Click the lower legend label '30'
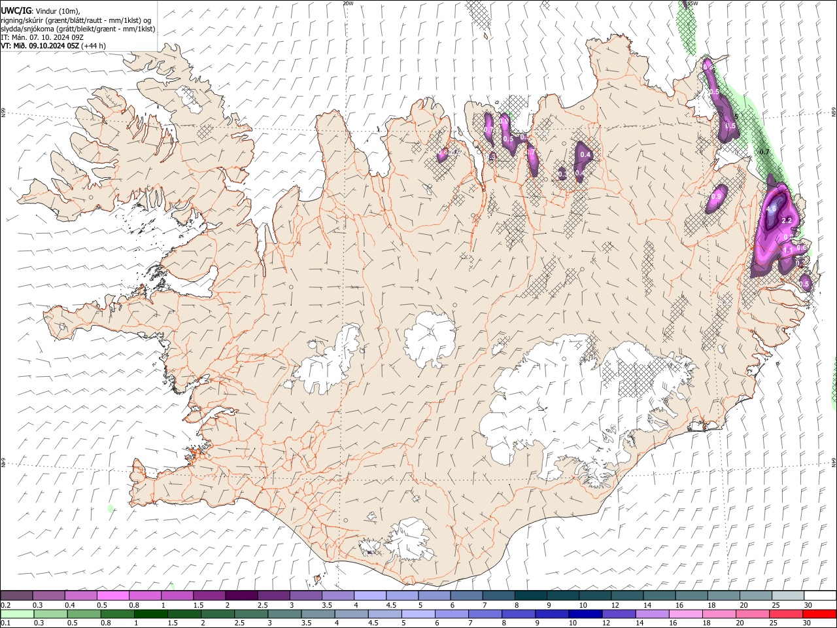The width and height of the screenshot is (837, 628). [806, 623]
